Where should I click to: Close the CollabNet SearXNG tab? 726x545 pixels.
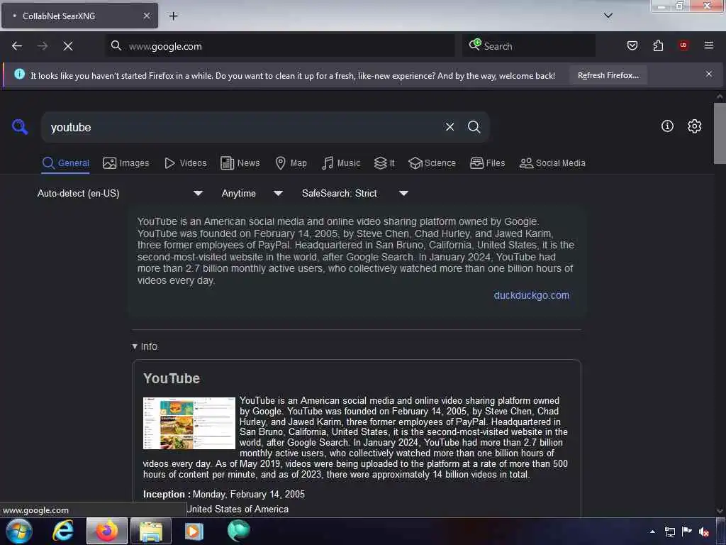pyautogui.click(x=146, y=16)
